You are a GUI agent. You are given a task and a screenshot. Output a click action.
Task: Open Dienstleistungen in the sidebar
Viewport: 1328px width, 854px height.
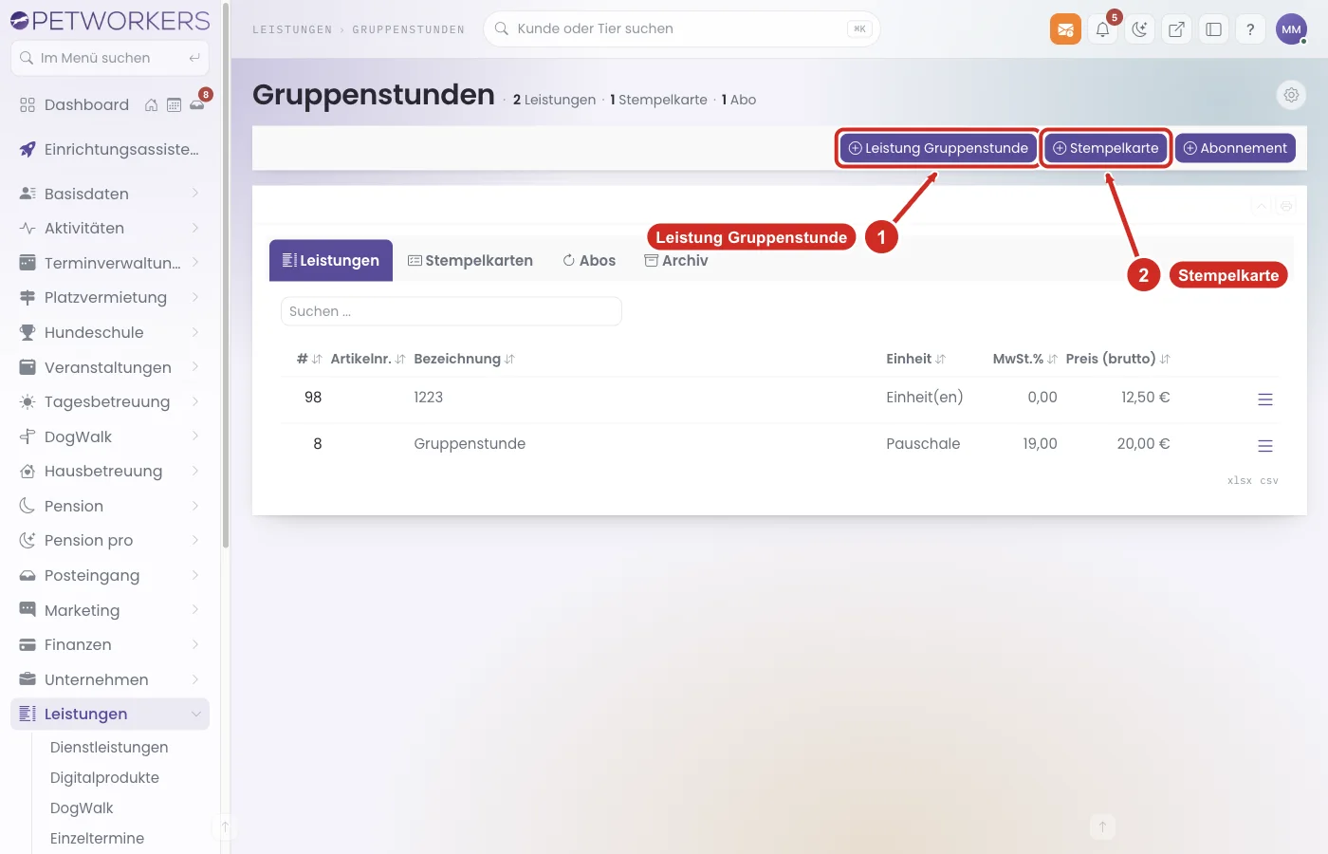pos(109,747)
